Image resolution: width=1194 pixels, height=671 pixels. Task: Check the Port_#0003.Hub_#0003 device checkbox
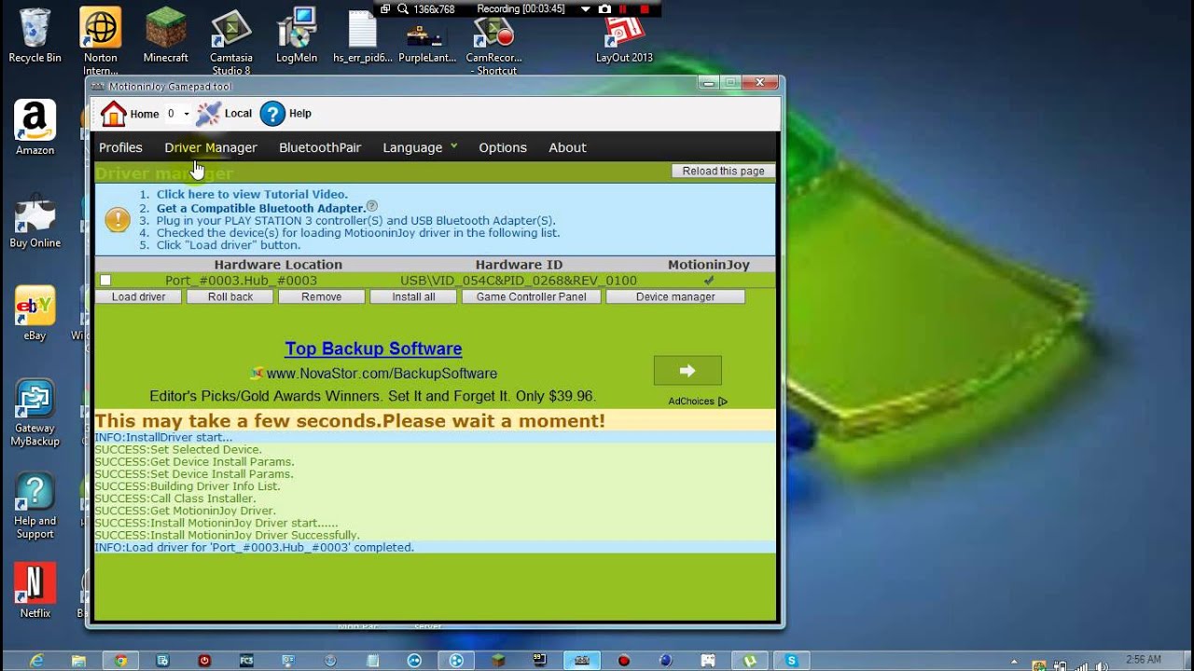105,280
